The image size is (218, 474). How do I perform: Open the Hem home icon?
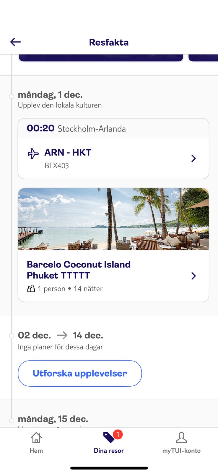click(36, 438)
